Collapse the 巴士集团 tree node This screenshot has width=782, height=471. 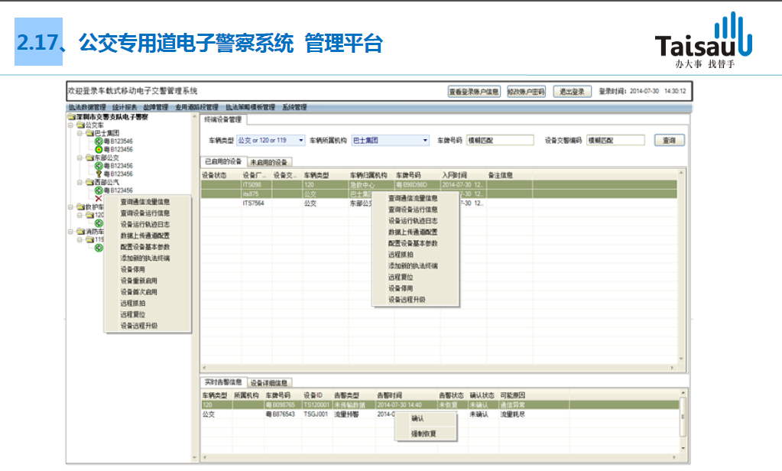(80, 133)
